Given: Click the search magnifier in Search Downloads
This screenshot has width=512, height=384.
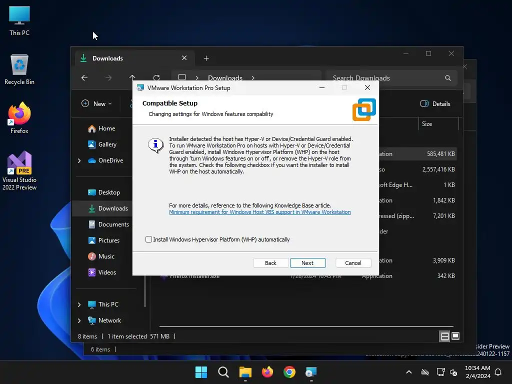Looking at the screenshot, I should point(447,78).
